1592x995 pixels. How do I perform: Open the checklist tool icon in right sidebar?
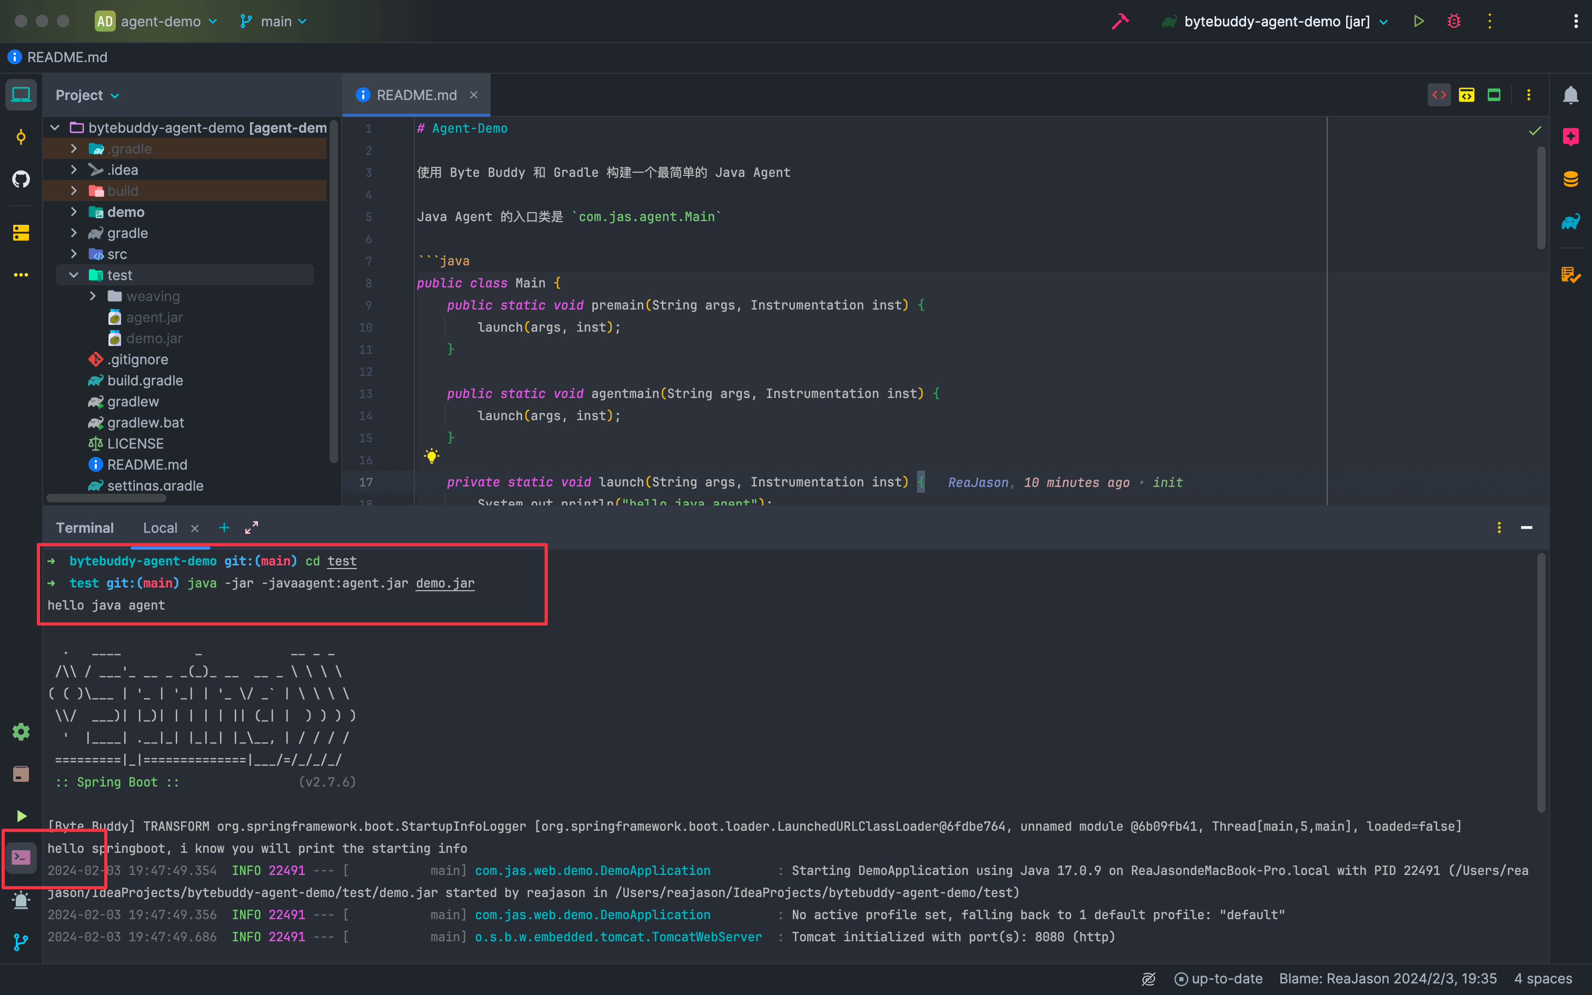[1570, 275]
